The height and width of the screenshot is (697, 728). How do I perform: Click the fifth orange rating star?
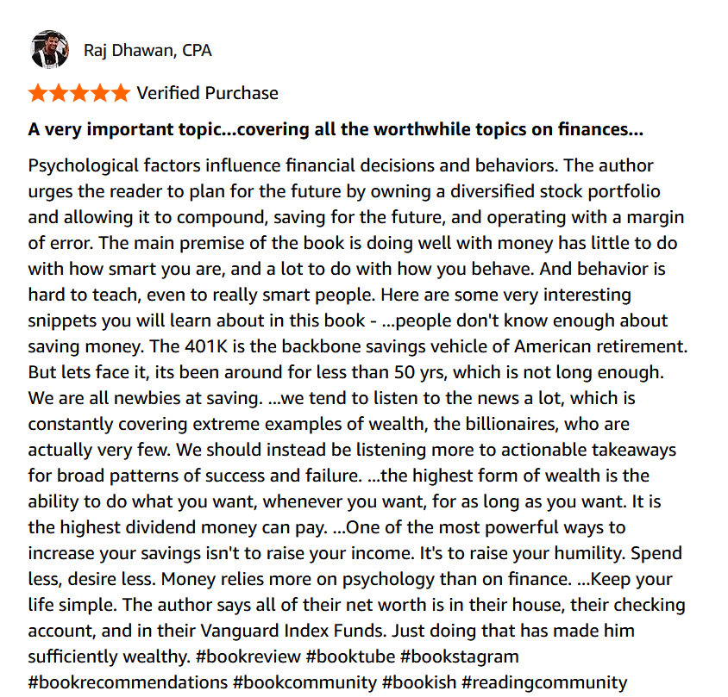[121, 93]
